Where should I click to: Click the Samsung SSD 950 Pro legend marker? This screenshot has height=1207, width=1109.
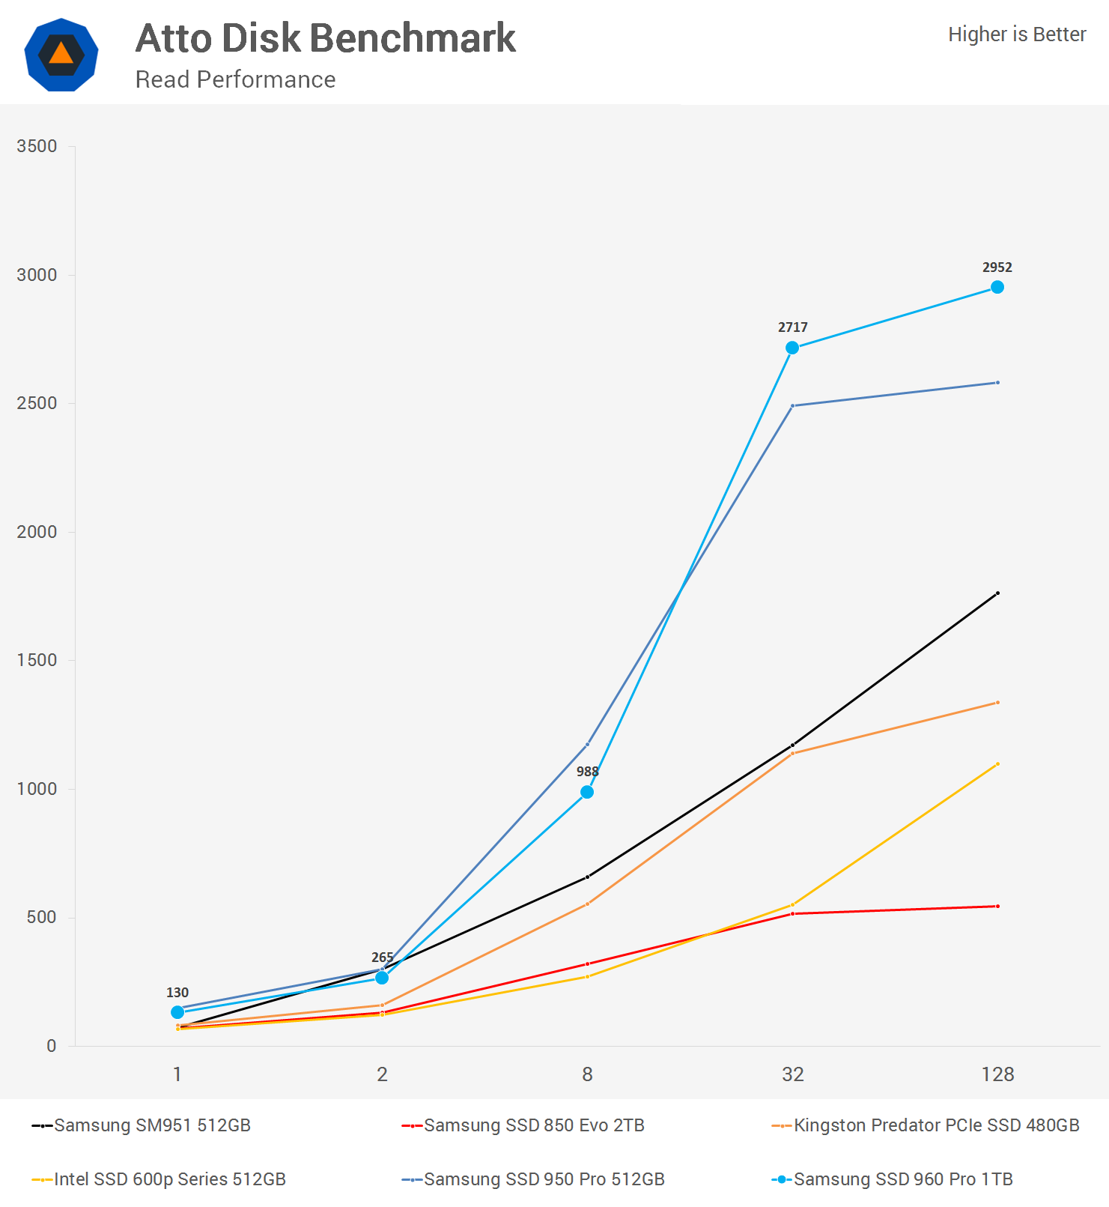(x=412, y=1179)
